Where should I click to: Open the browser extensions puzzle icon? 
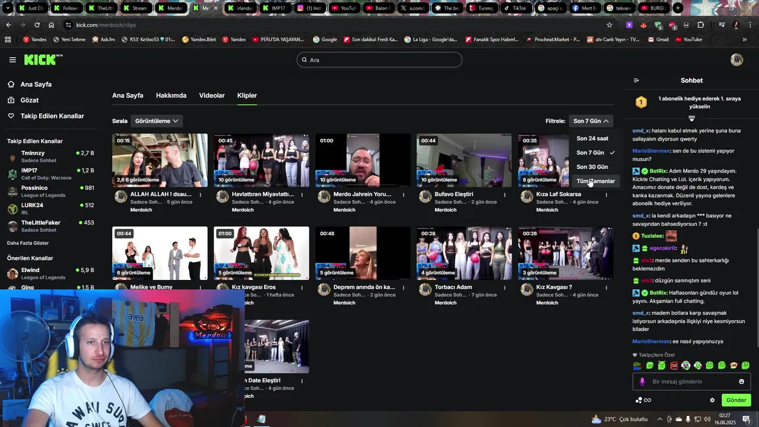[x=701, y=25]
